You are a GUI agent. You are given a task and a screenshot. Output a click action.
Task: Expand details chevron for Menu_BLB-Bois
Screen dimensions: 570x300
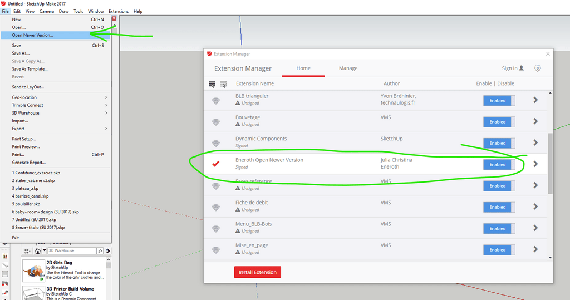click(535, 228)
